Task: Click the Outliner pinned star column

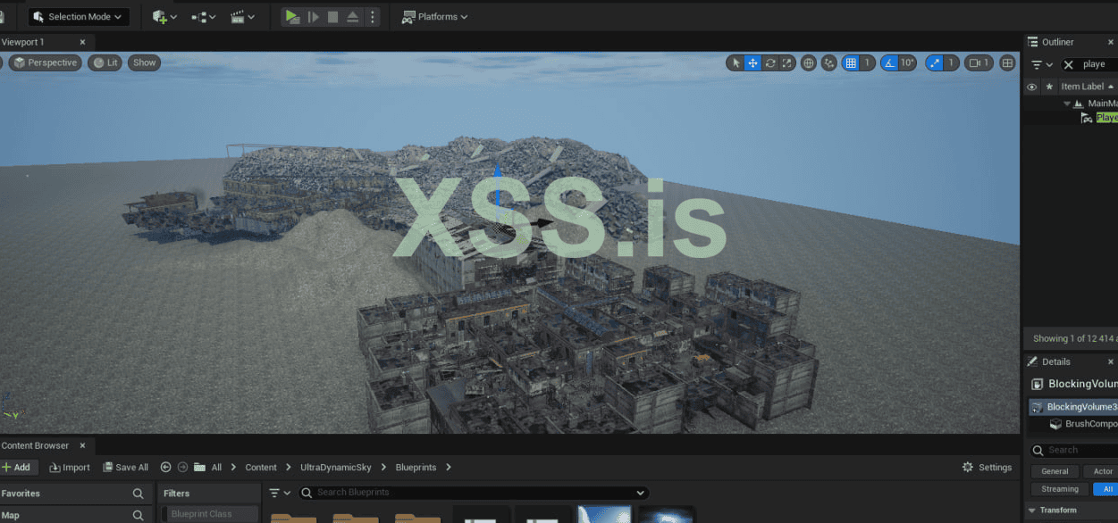Action: 1049,87
